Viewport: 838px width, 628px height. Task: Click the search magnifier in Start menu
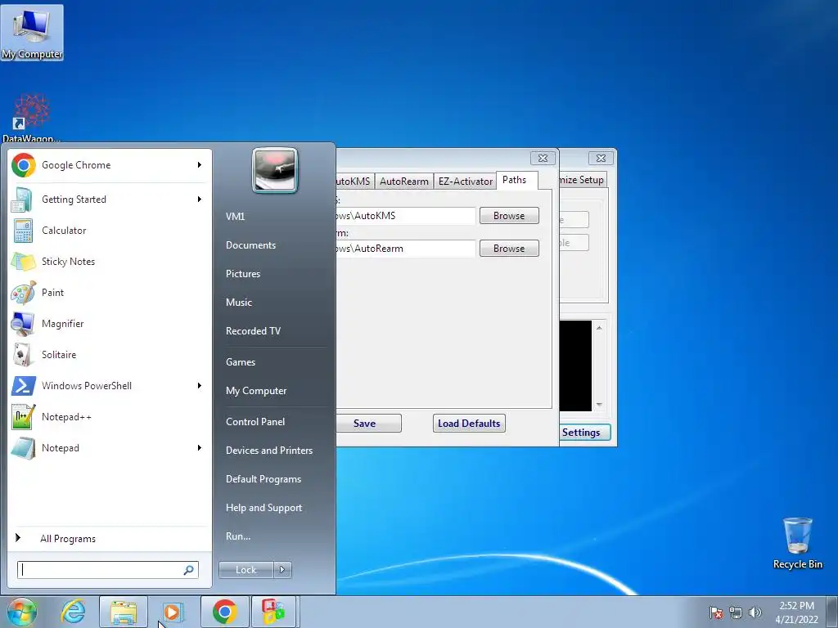[189, 570]
